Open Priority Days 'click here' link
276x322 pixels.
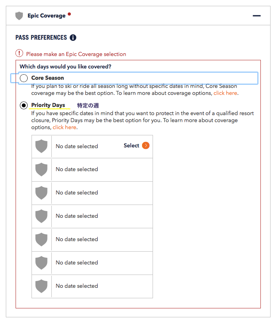click(x=64, y=127)
